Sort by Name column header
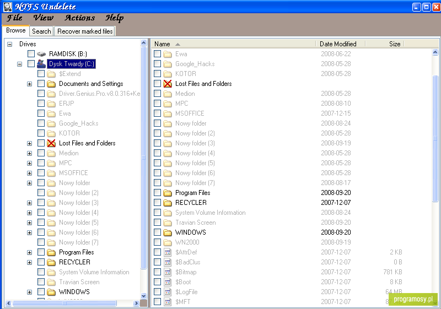Screen dimensions: 441x309 point(234,44)
